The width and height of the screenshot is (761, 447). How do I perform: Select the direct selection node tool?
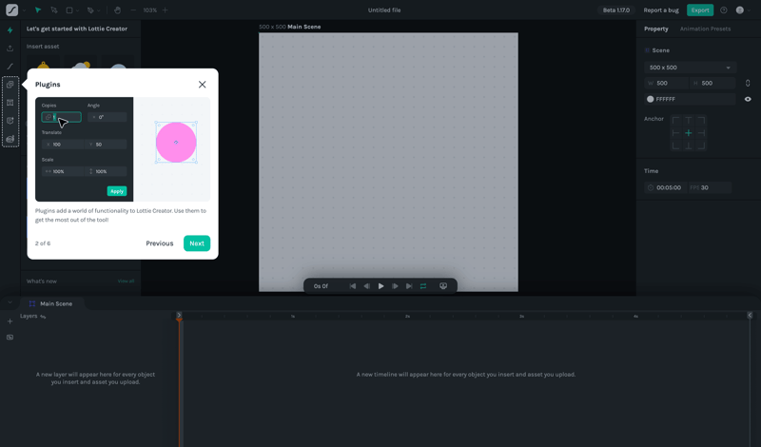[54, 10]
